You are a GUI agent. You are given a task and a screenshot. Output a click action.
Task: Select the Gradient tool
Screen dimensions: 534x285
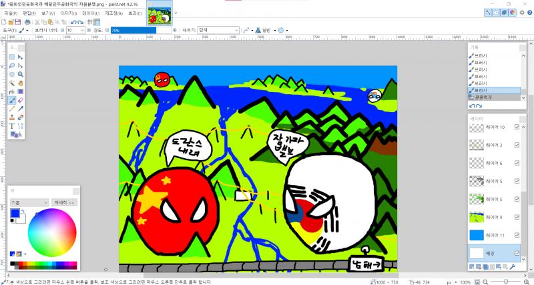[21, 91]
